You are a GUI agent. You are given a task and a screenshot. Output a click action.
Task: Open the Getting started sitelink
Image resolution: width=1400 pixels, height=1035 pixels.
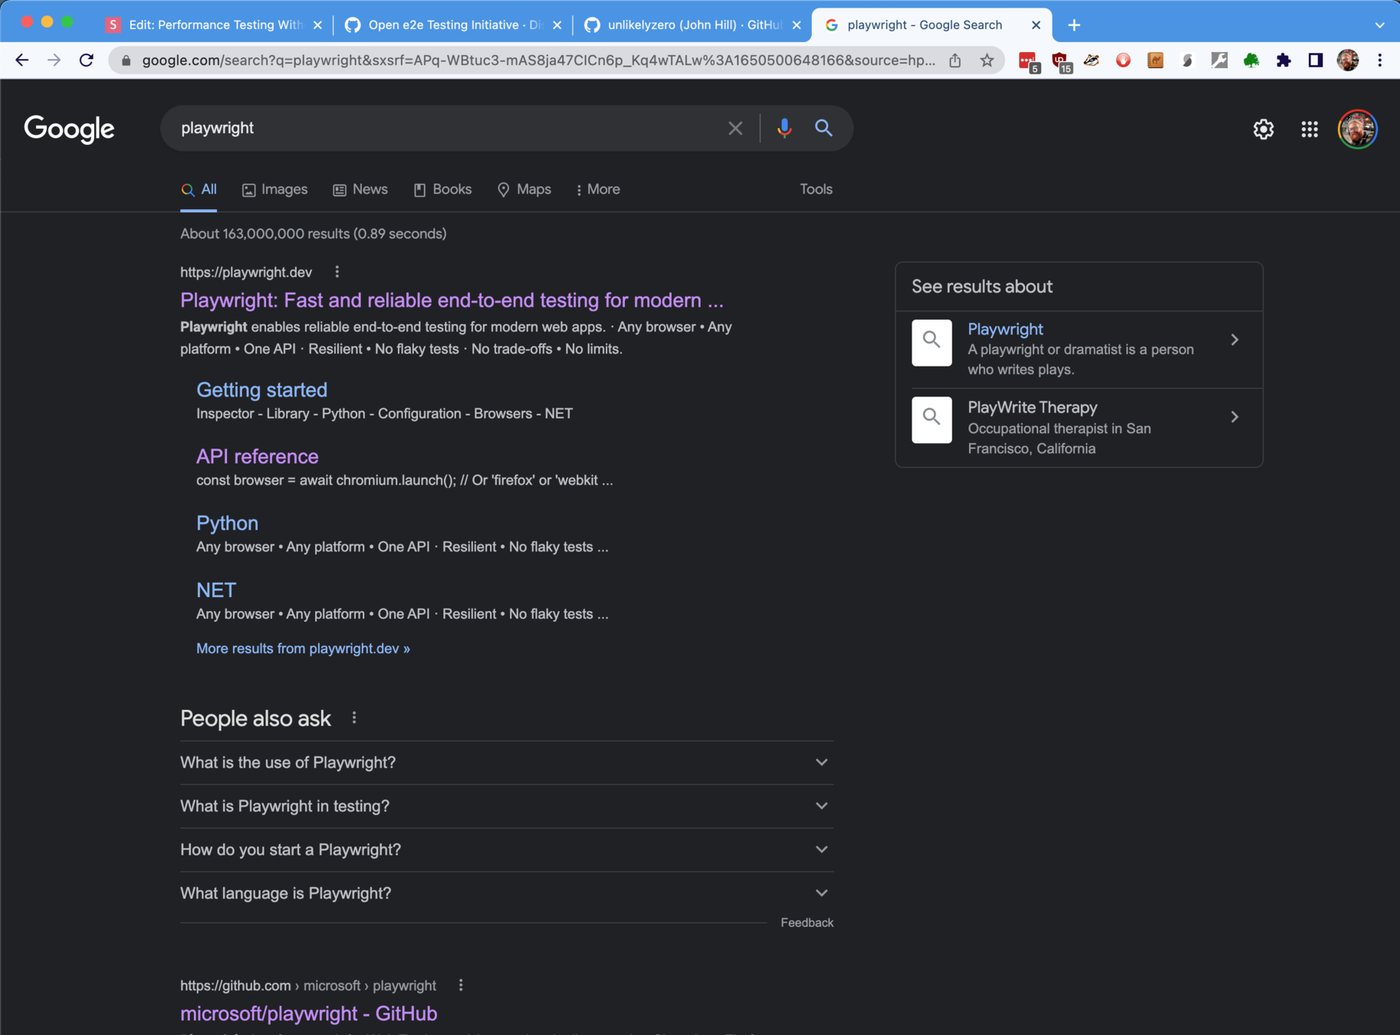pos(261,390)
